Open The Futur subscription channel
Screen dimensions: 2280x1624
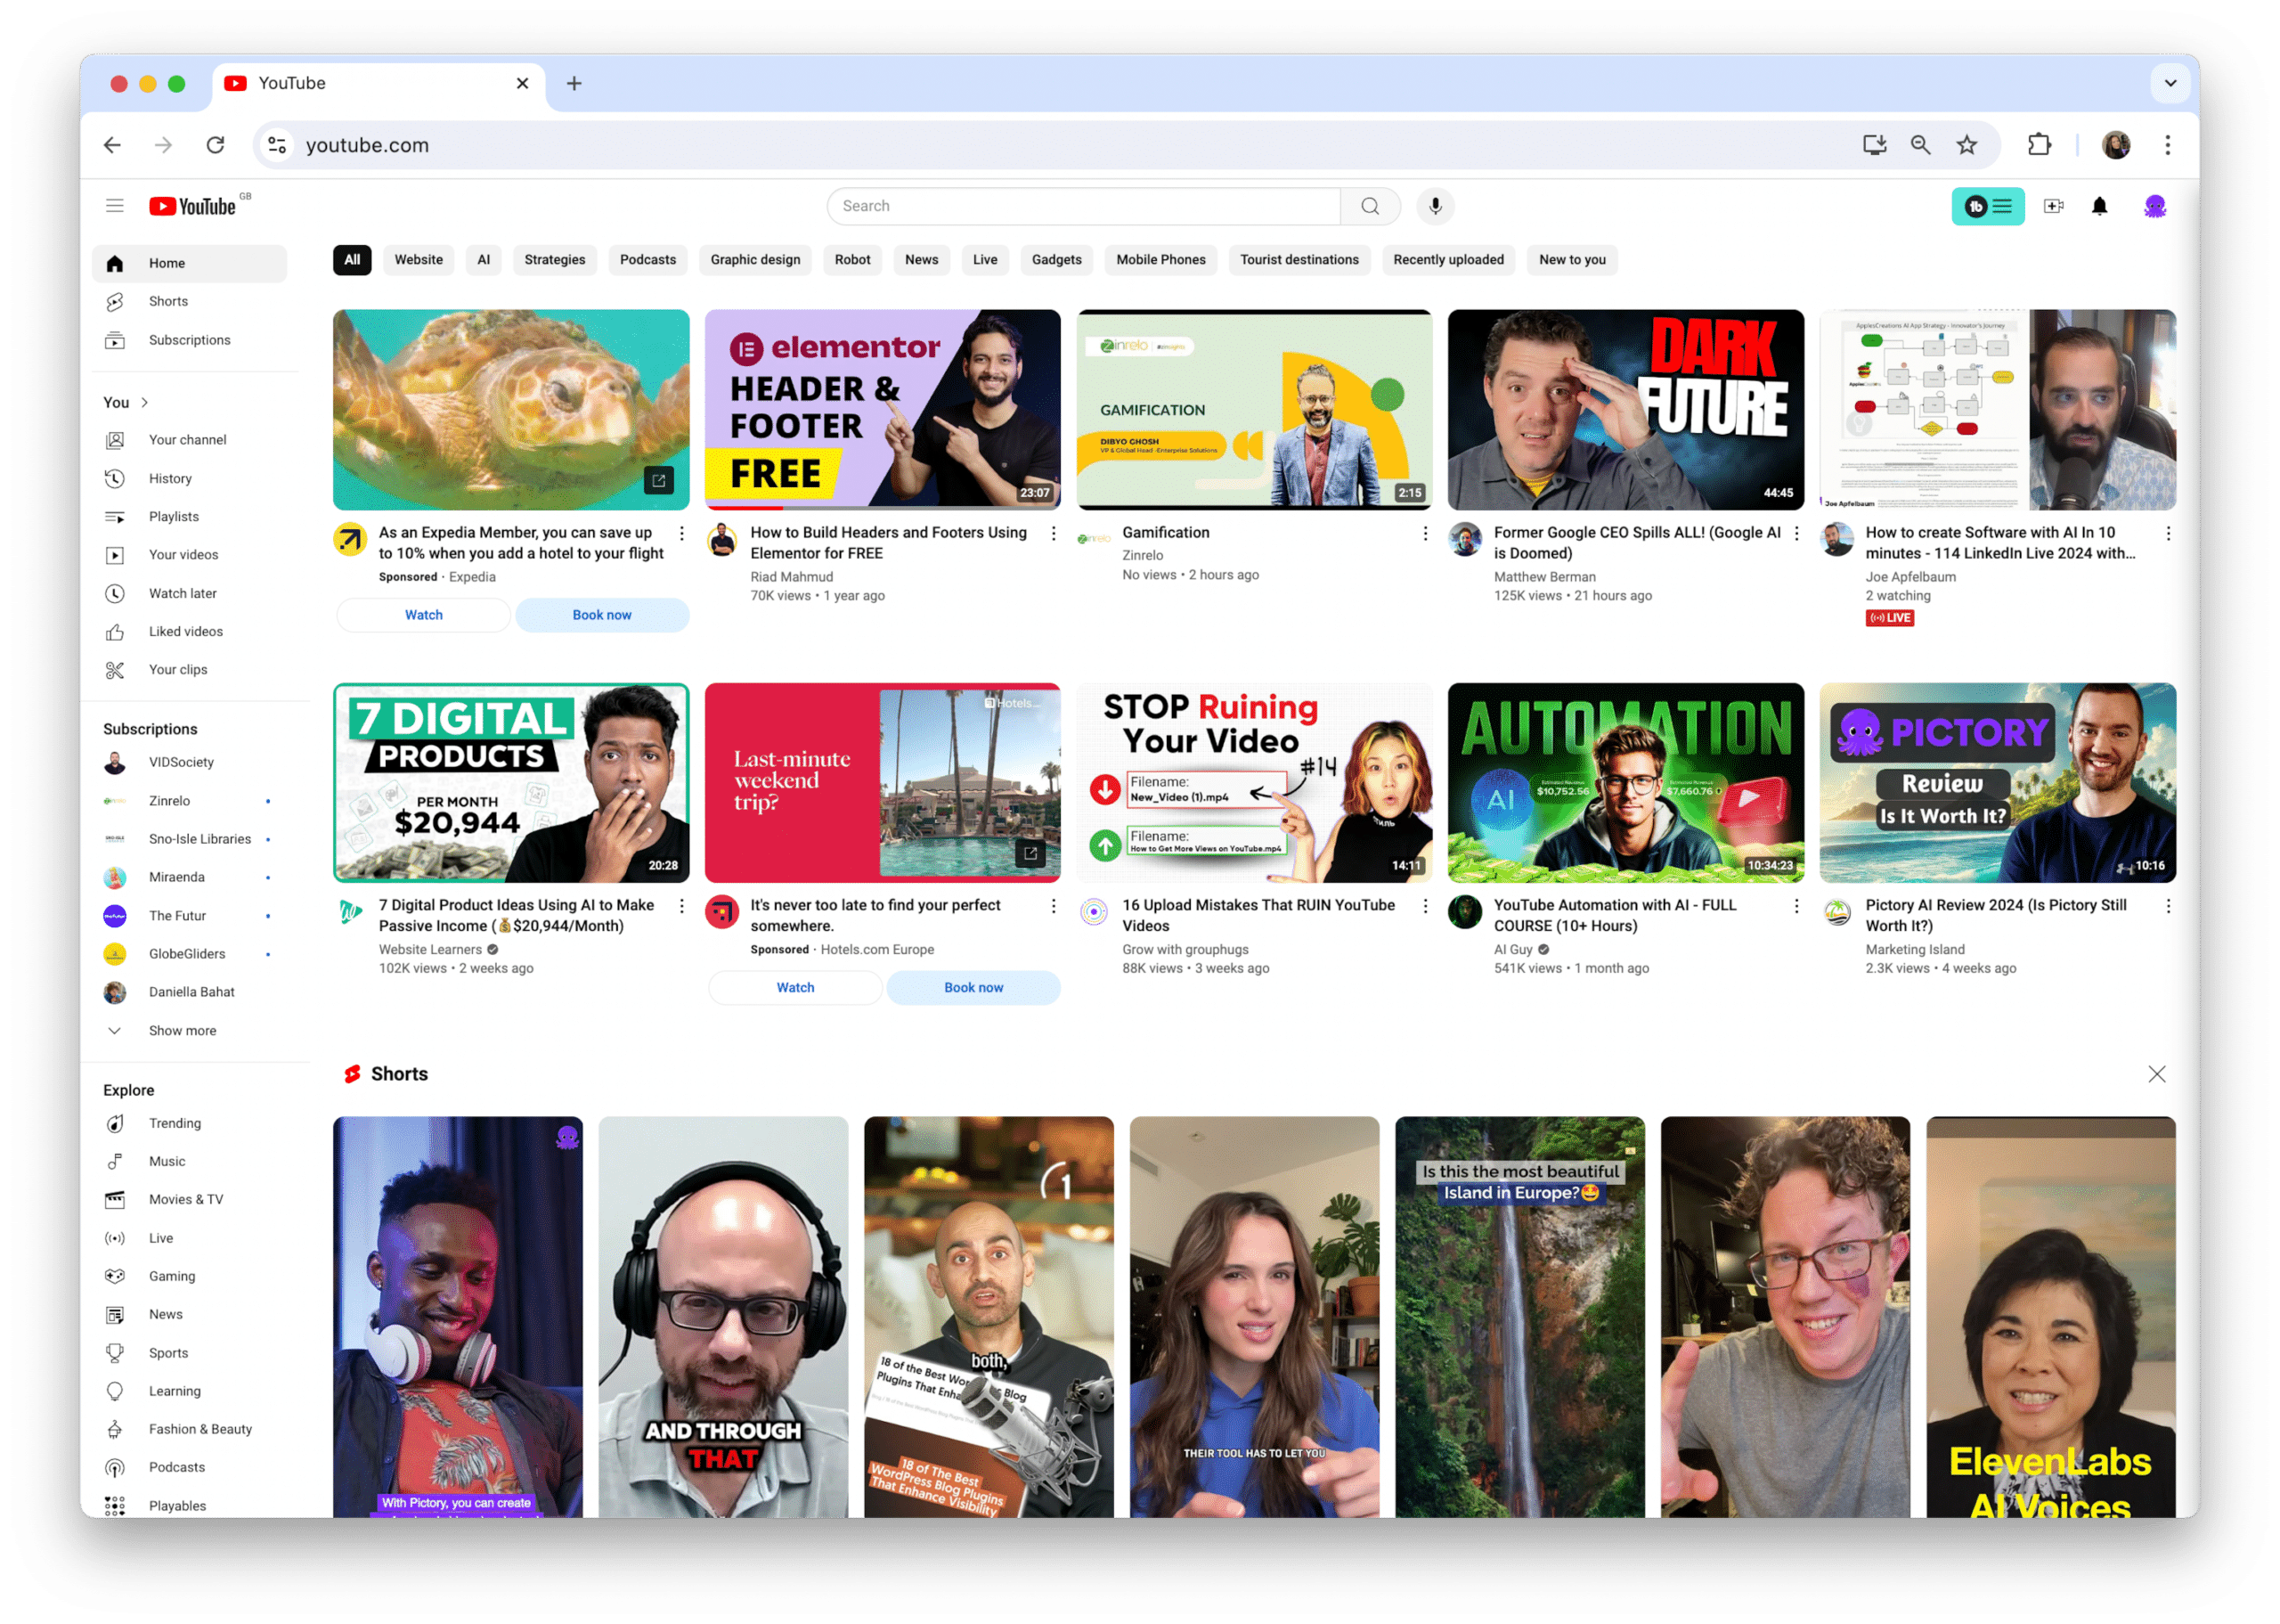(190, 916)
